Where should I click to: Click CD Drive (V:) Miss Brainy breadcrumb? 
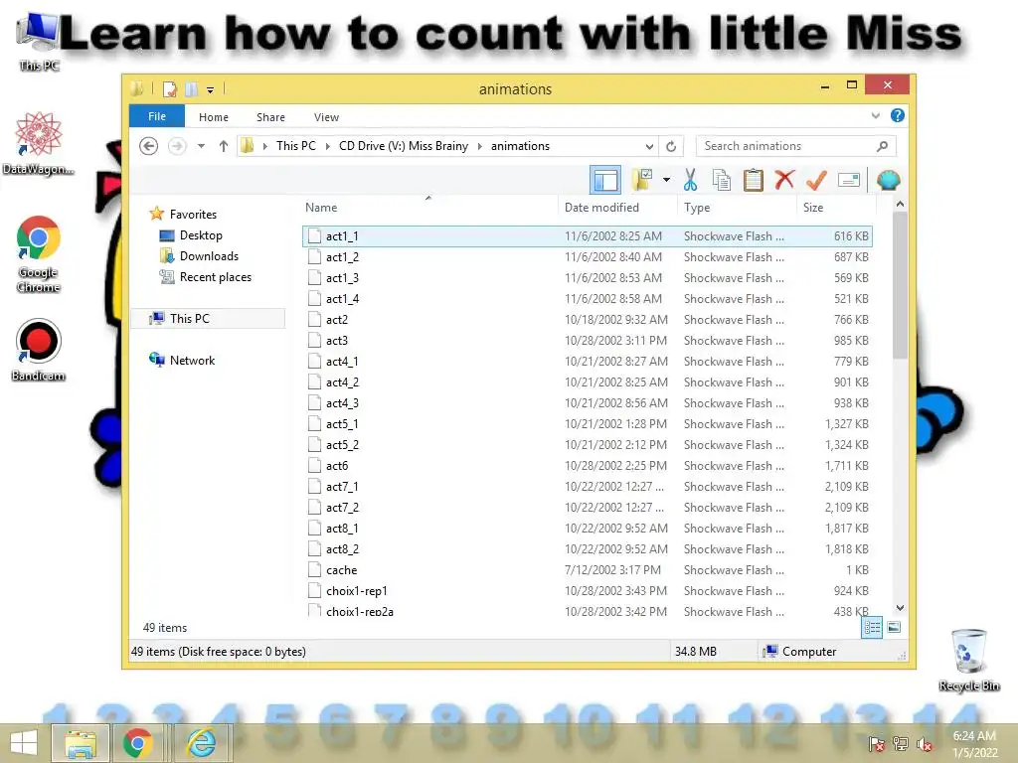[x=404, y=146]
